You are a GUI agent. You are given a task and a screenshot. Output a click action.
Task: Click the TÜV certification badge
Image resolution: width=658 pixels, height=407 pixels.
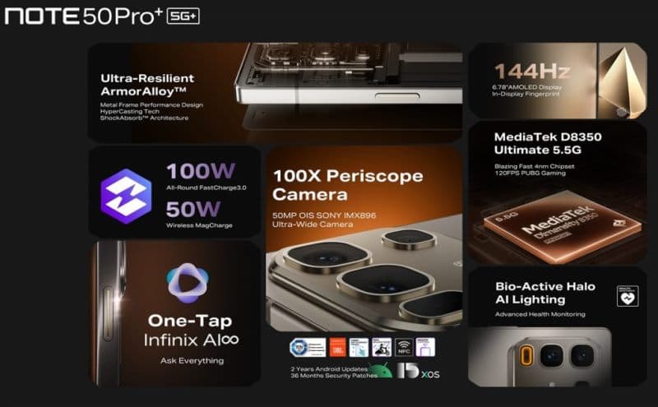click(308, 348)
